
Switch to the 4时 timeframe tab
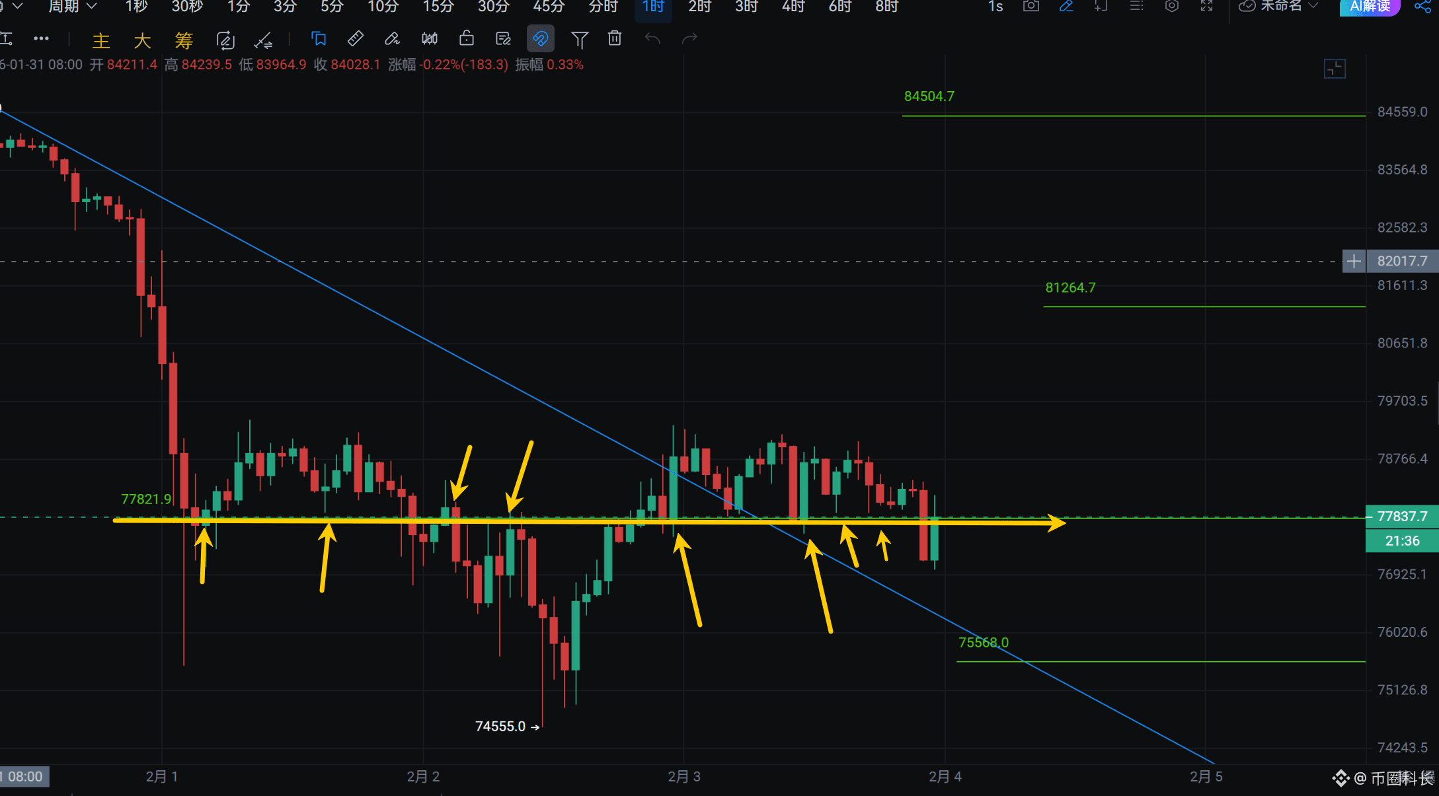[x=793, y=7]
